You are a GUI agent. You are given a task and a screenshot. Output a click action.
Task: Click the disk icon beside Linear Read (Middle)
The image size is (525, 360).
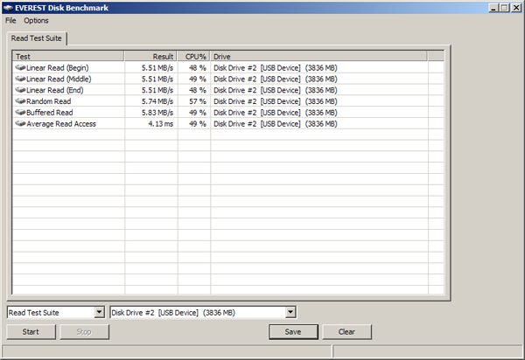pyautogui.click(x=20, y=79)
